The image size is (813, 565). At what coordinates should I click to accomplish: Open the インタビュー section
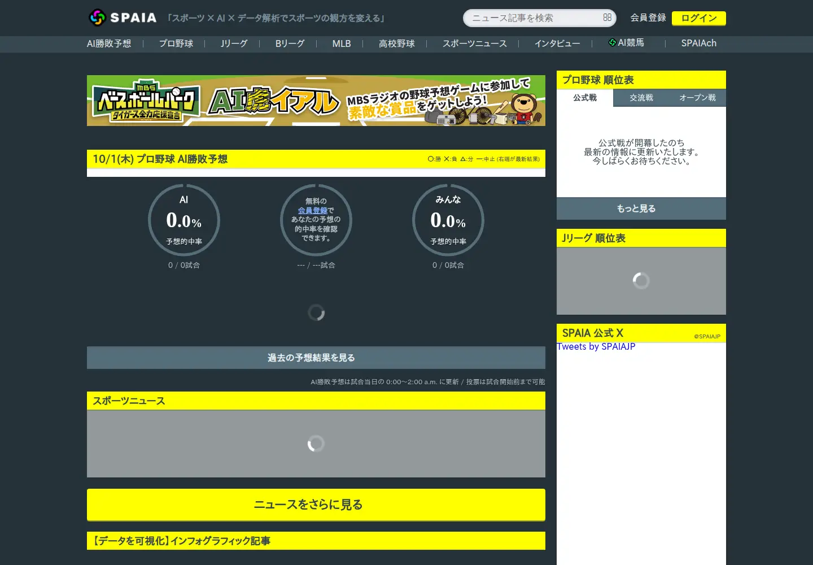click(x=557, y=44)
